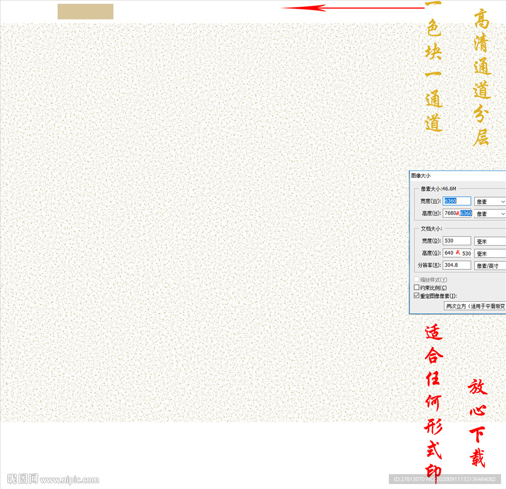The image size is (506, 489).
Task: Click the 图像大小 dialog title
Action: 421,176
